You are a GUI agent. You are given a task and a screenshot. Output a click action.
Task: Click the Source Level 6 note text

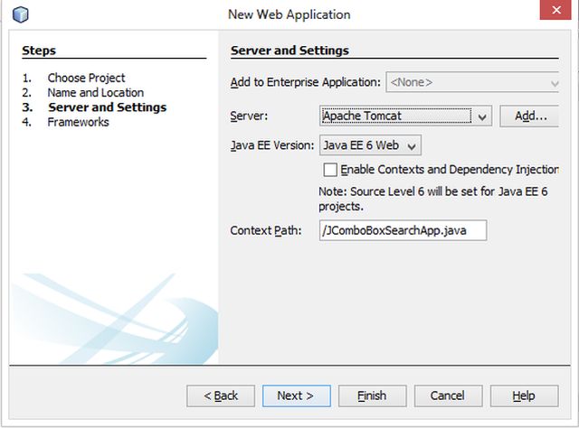click(432, 199)
